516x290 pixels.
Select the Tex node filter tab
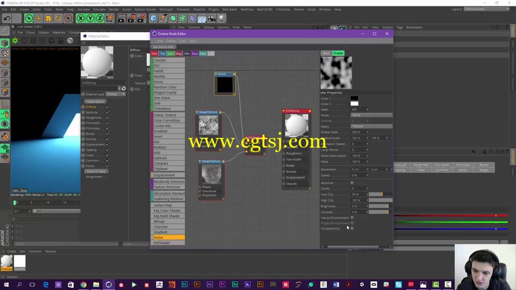click(163, 53)
